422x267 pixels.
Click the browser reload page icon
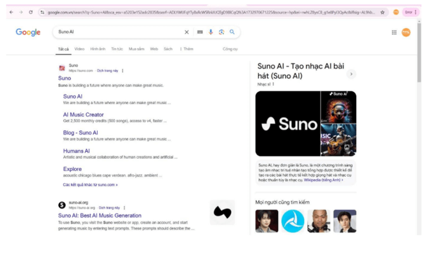[30, 12]
